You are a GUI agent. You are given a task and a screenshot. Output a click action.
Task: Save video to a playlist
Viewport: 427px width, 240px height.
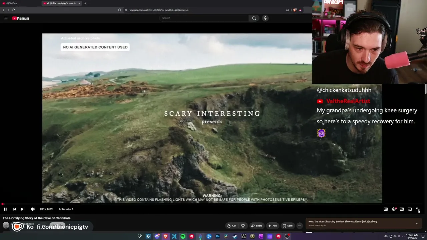click(288, 226)
